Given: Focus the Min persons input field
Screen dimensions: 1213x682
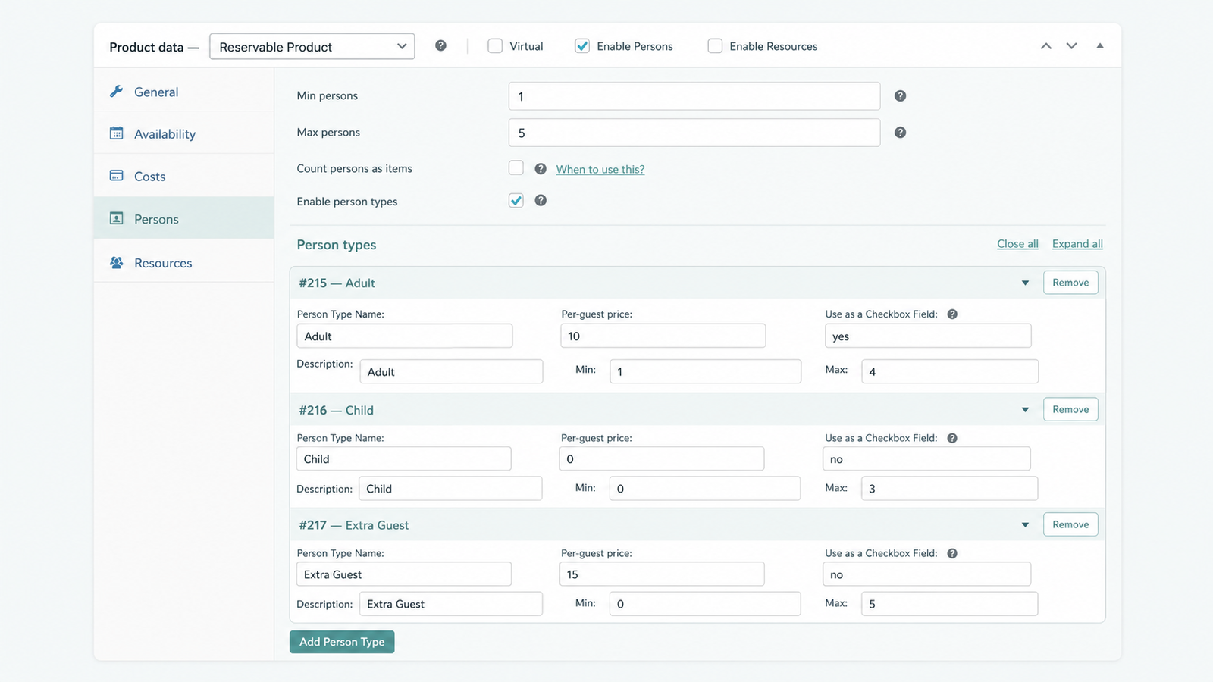Looking at the screenshot, I should pos(694,96).
